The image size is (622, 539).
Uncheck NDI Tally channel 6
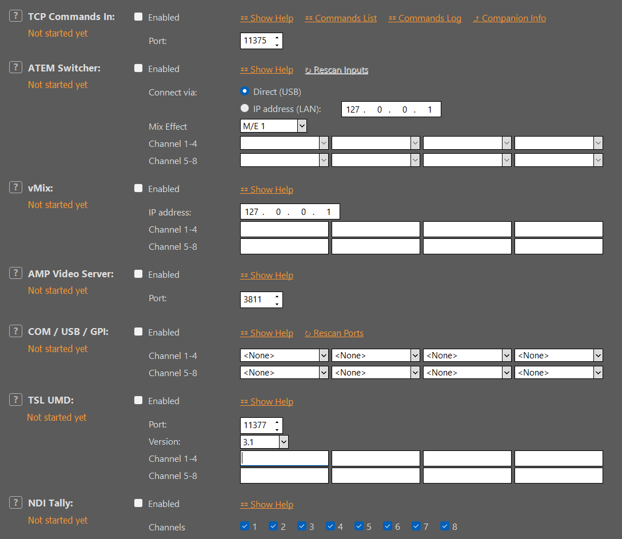tap(388, 526)
